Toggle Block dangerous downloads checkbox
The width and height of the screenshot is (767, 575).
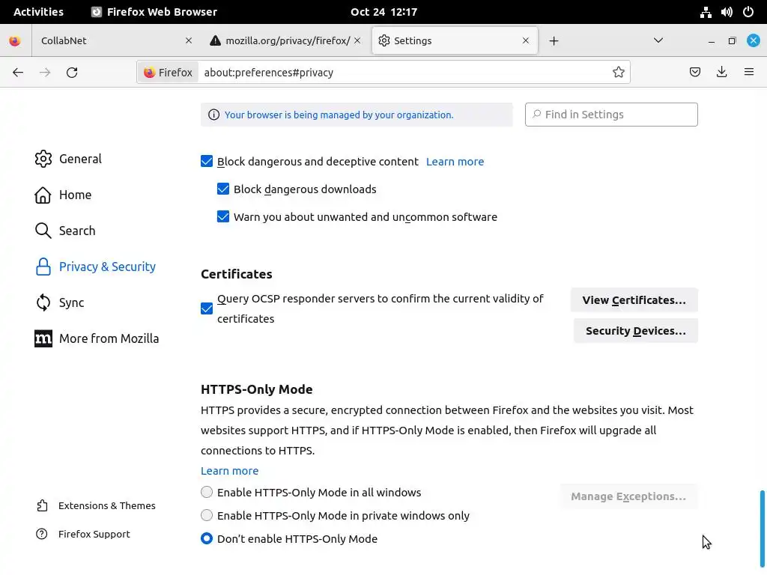coord(223,189)
